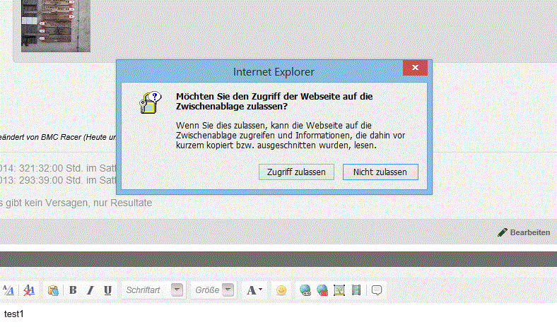
Task: Toggle underline formatting
Action: [x=107, y=290]
